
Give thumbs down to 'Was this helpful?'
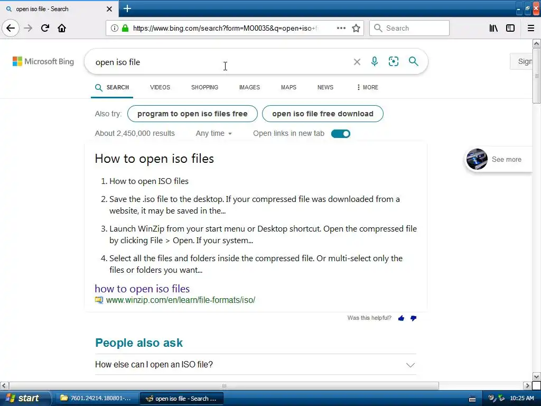(x=413, y=318)
